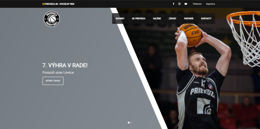Screen dimensions: 260x129
Task: Open the Galérie menu item
Action: 157,19
